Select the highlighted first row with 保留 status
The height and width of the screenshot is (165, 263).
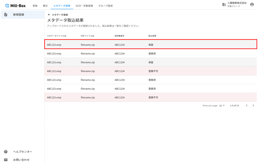[151, 44]
